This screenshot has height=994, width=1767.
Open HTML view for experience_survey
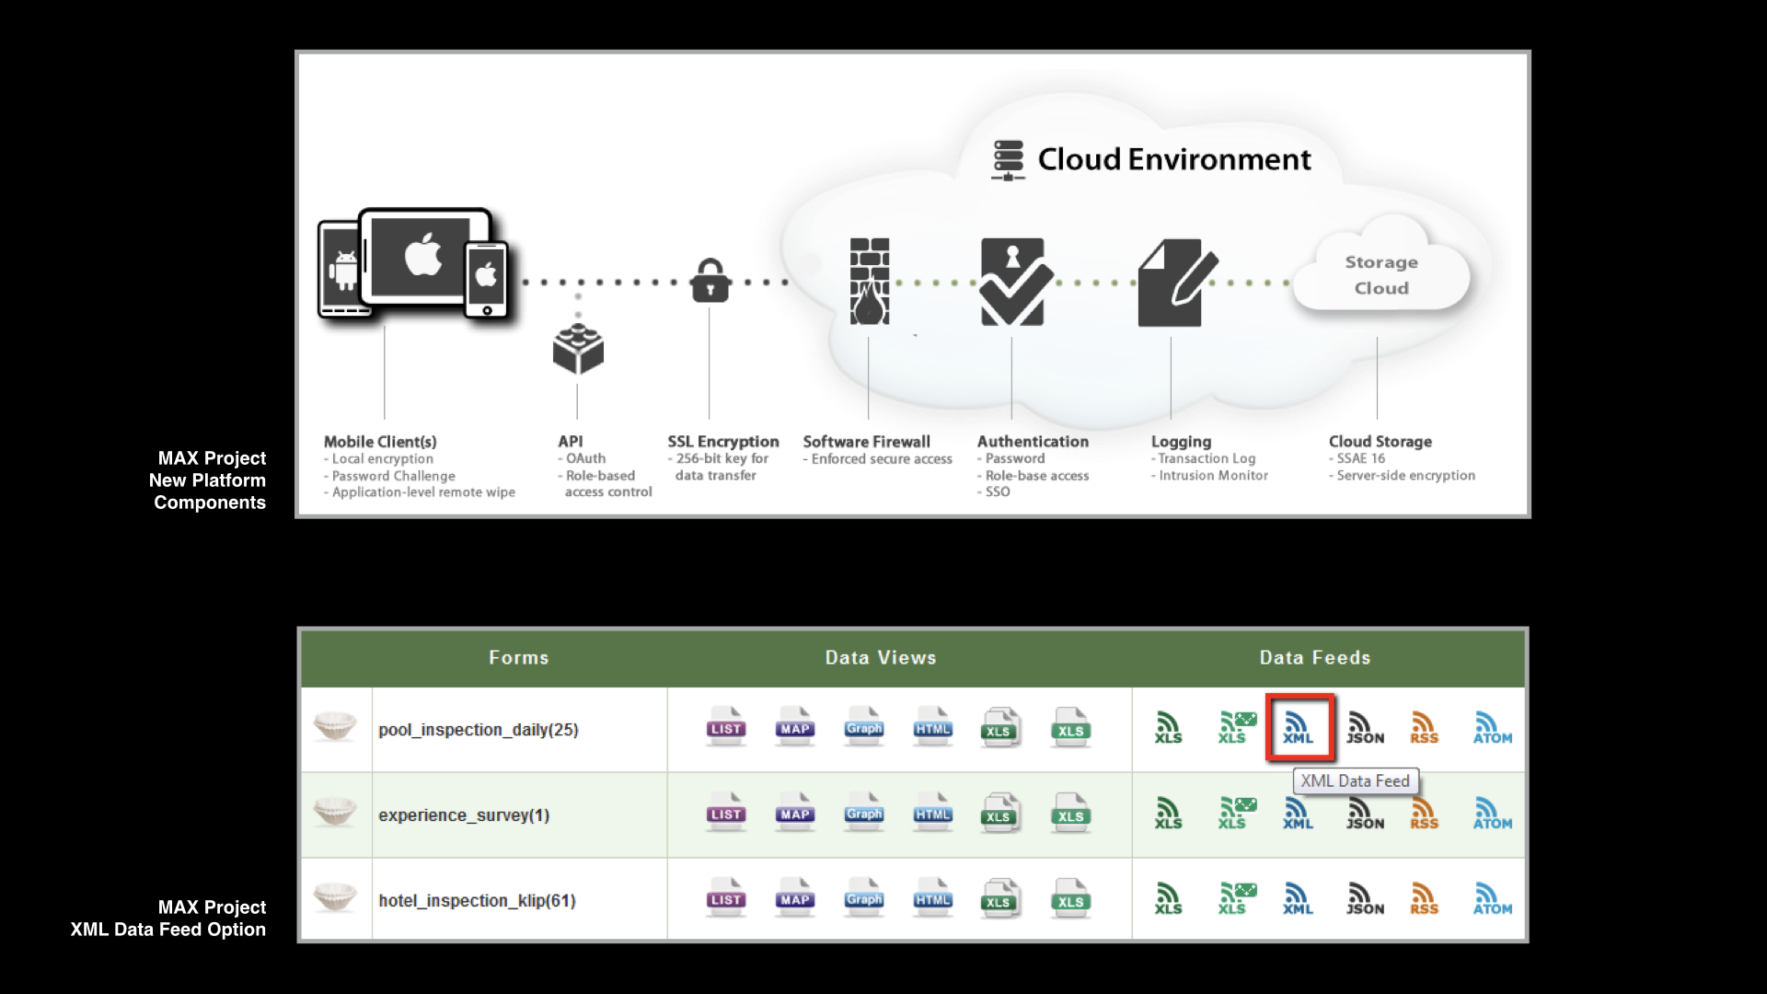933,813
